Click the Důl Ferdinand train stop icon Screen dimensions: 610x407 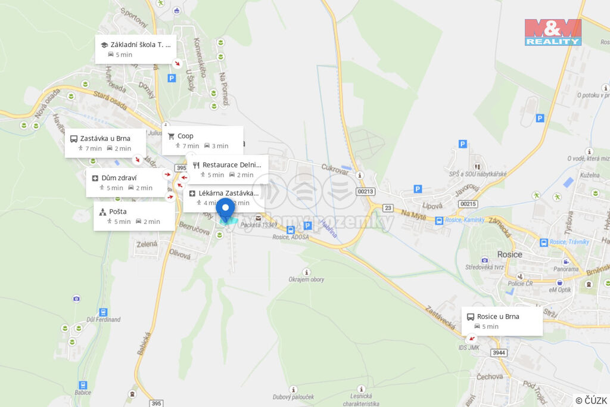pyautogui.click(x=102, y=312)
